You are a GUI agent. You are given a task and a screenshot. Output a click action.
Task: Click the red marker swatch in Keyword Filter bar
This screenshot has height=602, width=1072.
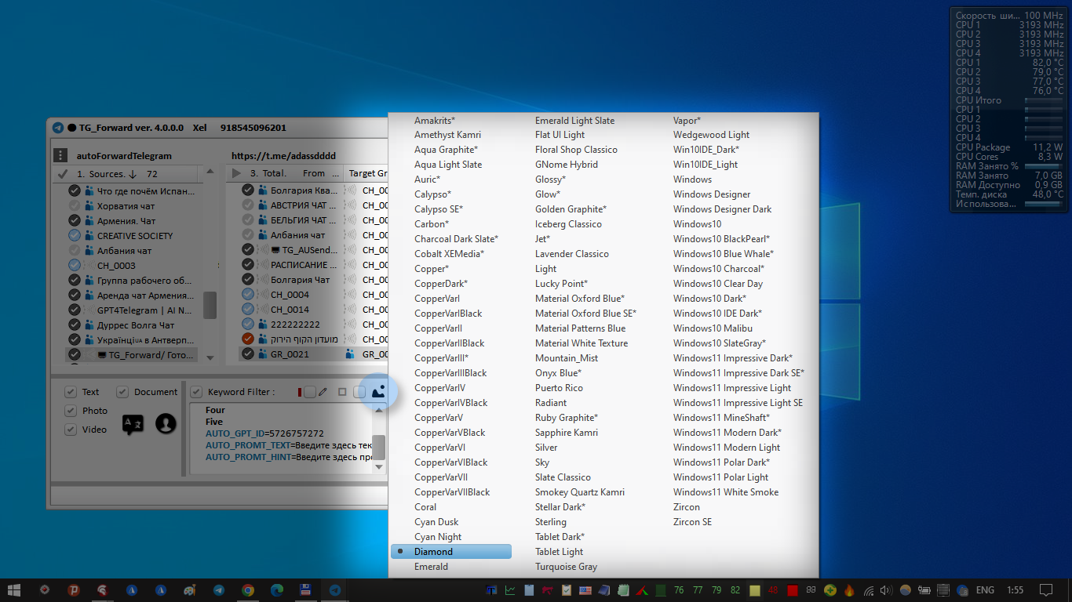coord(300,392)
